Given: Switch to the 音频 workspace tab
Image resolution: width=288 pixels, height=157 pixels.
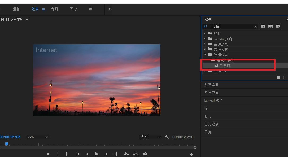Looking at the screenshot, I should [54, 9].
